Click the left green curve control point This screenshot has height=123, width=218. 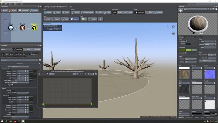43,104
